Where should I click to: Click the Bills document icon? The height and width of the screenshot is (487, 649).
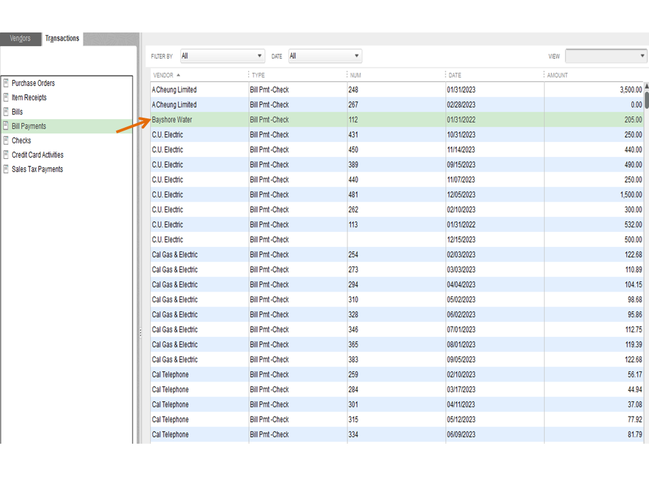[6, 112]
